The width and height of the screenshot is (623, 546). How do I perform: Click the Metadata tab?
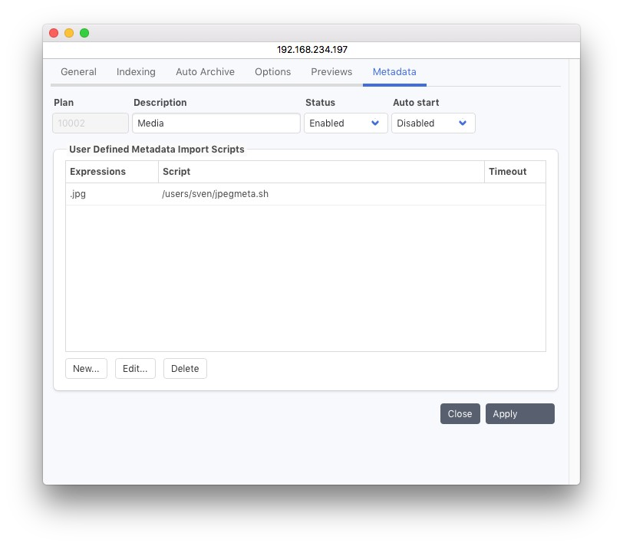point(394,72)
